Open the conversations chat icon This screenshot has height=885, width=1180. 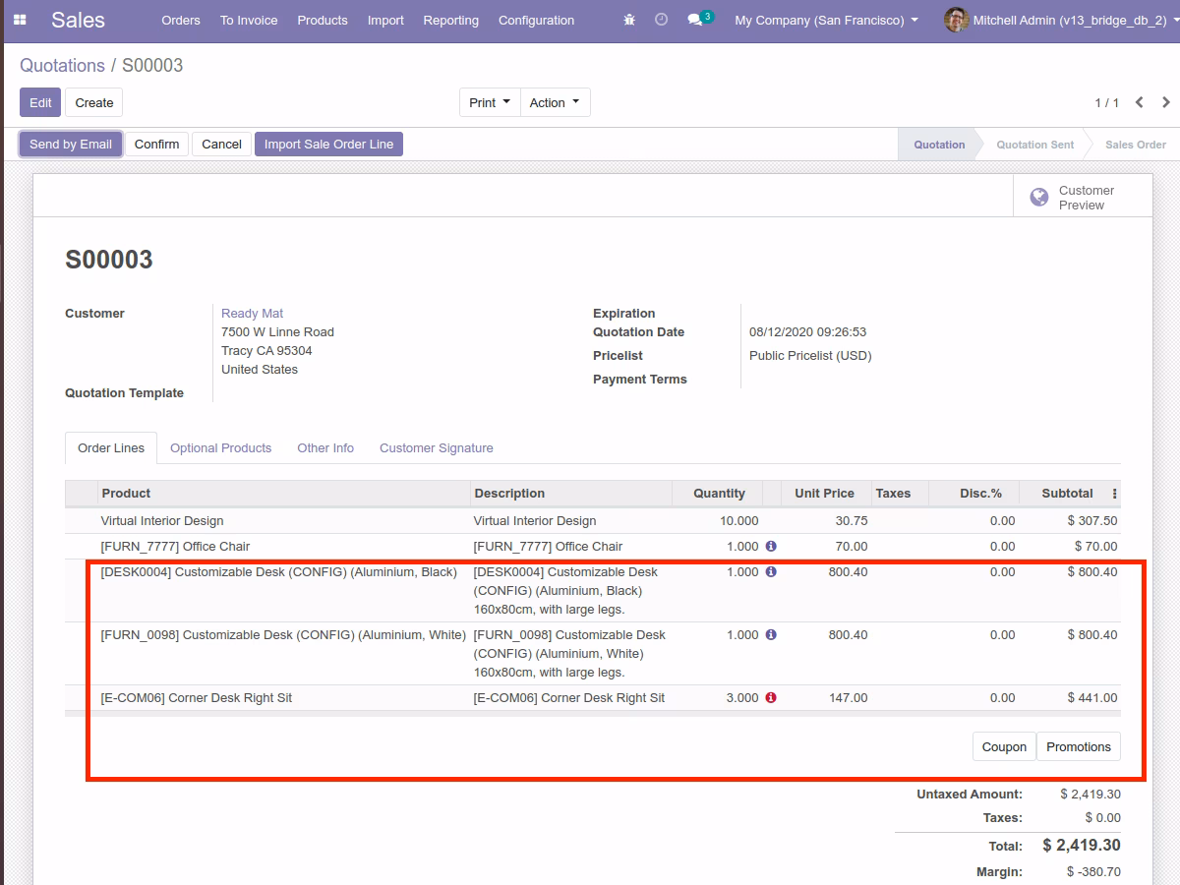pos(695,20)
